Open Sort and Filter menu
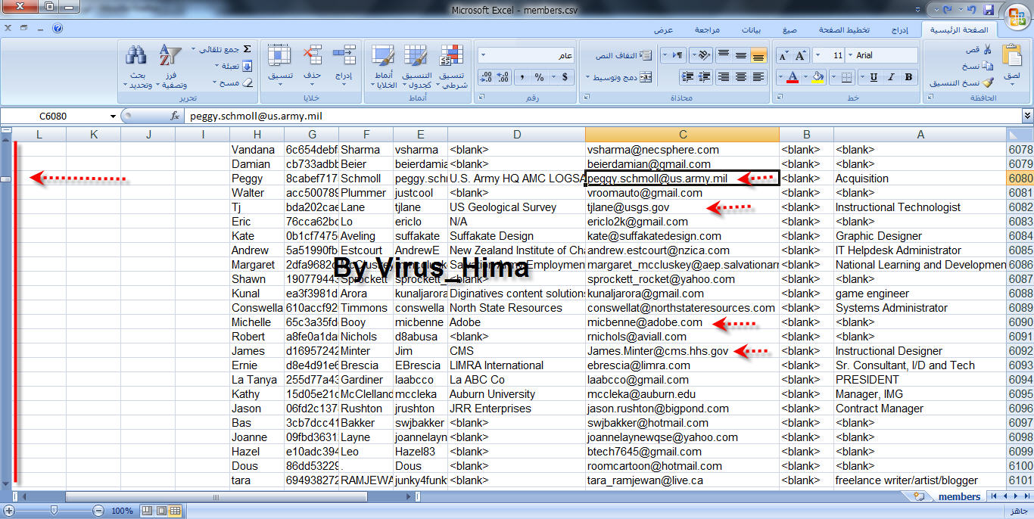 171,67
